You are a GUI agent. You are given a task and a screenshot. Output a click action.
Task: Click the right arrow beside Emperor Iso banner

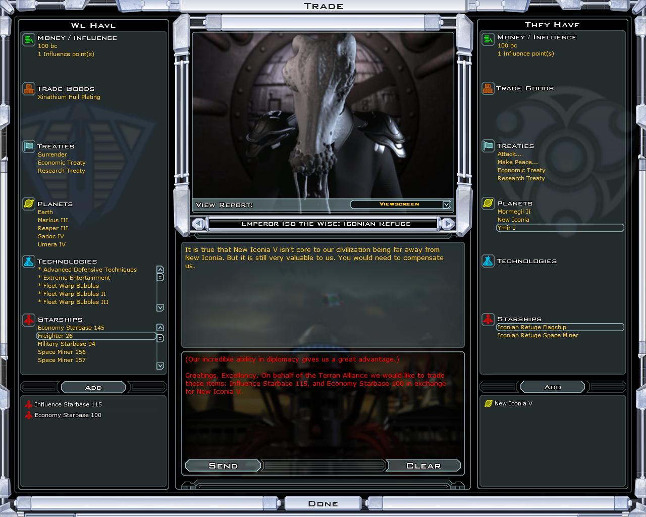[447, 223]
